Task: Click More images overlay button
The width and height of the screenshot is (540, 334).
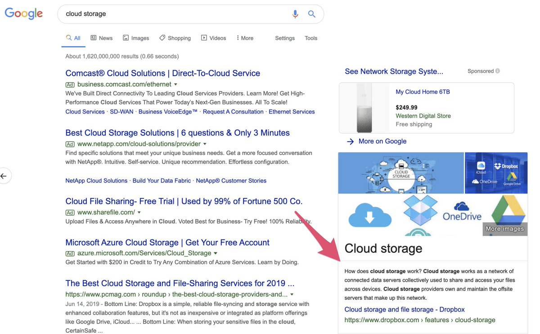Action: pyautogui.click(x=505, y=229)
